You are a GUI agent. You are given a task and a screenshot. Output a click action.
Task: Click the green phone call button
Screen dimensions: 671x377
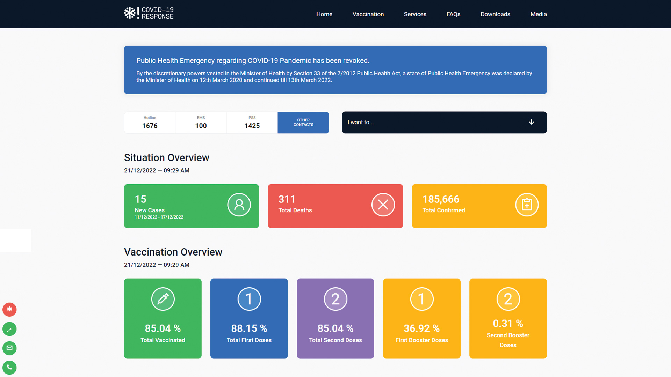click(x=9, y=368)
